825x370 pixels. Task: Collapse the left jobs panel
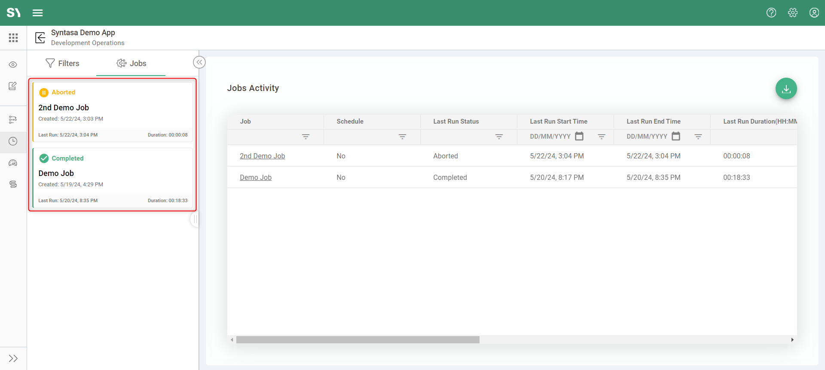click(199, 62)
